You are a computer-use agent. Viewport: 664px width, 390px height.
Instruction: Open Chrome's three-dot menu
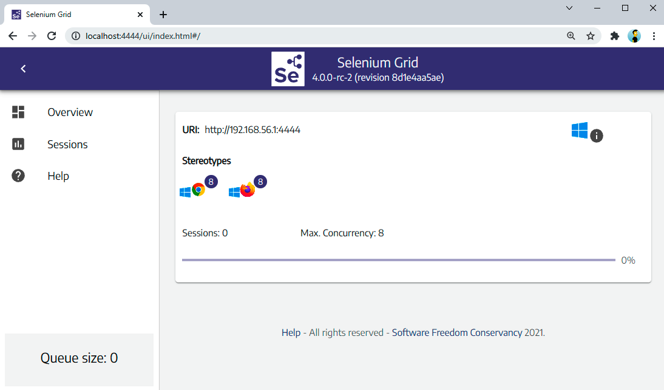(654, 36)
